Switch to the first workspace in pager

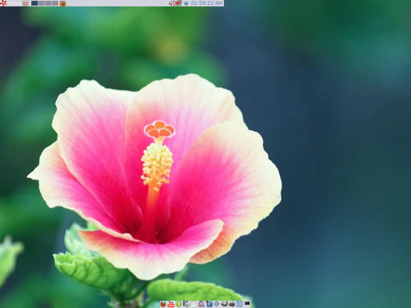(34, 3)
